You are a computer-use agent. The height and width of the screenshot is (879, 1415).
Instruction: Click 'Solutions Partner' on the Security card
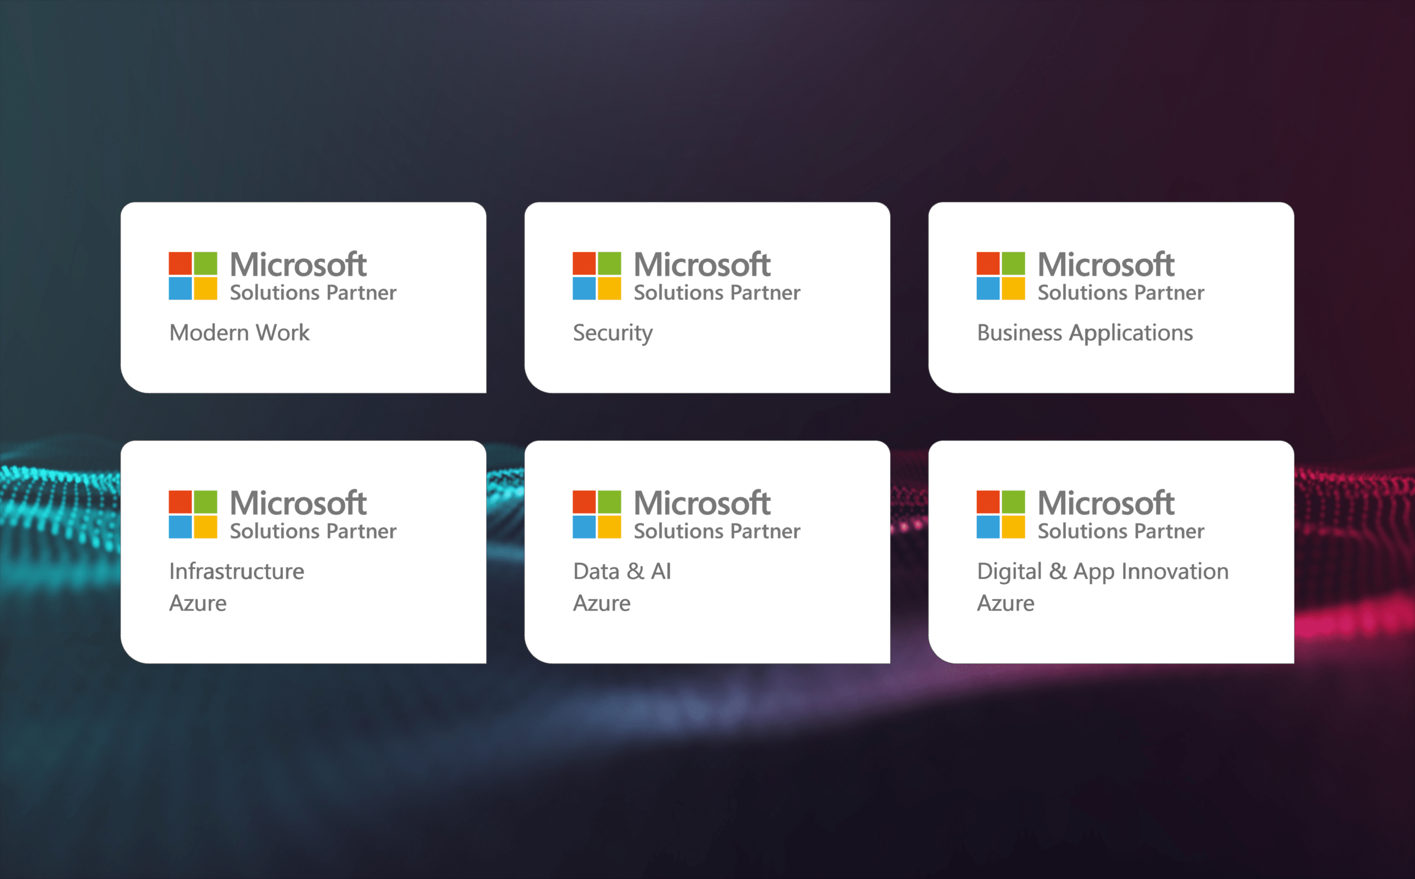click(717, 292)
